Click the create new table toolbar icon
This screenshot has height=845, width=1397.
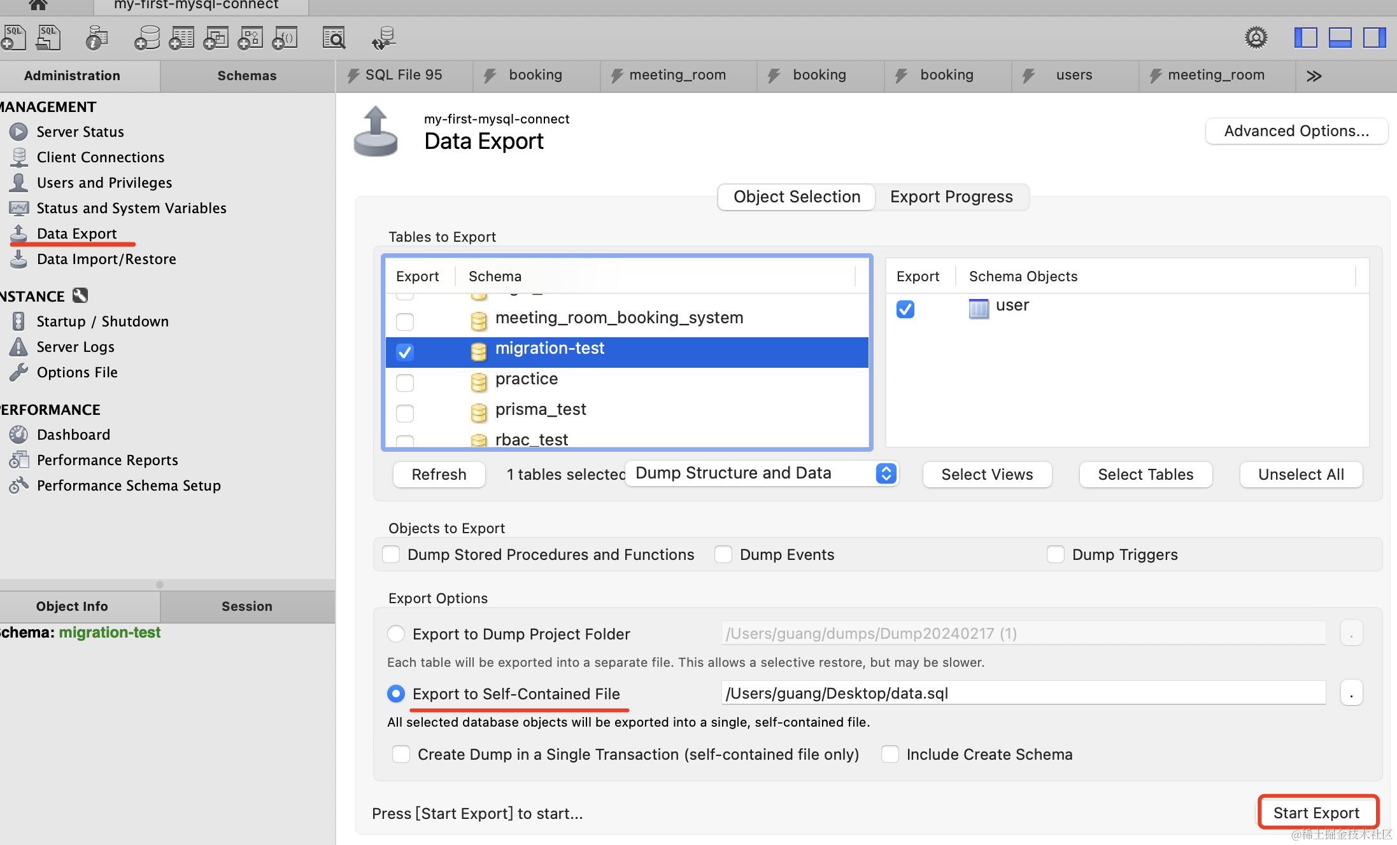point(181,38)
